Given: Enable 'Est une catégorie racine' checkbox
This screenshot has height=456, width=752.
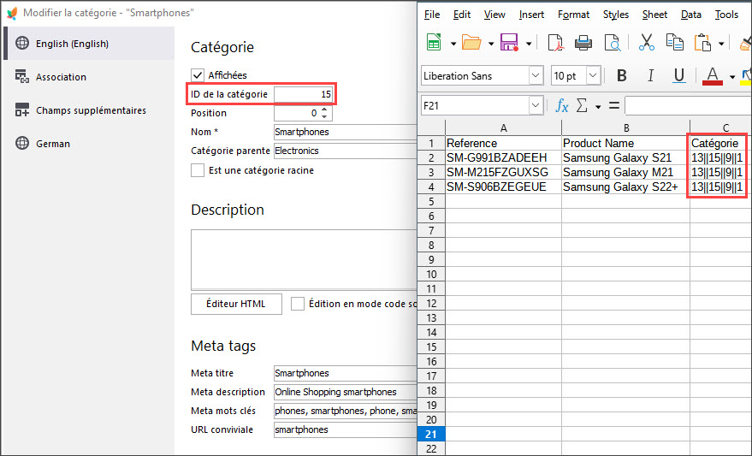Looking at the screenshot, I should (x=198, y=170).
